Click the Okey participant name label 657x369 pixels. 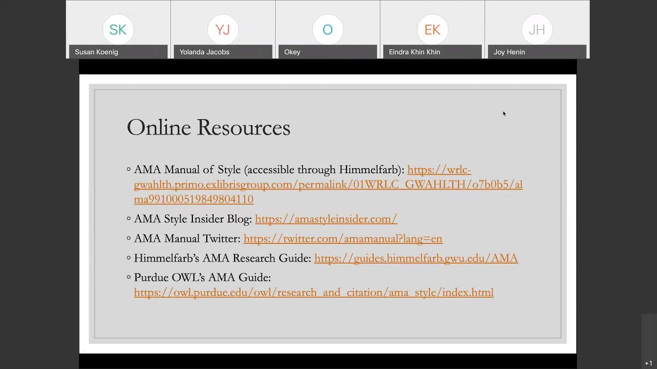click(x=292, y=52)
